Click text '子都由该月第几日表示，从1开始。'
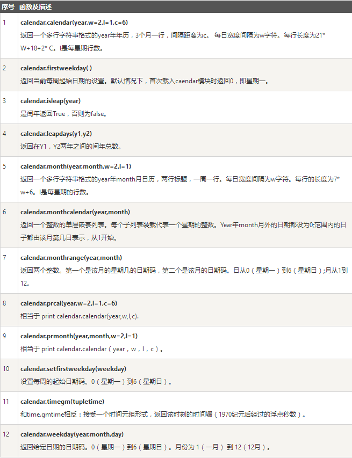Screen dimensions: 352x458 tap(69, 237)
